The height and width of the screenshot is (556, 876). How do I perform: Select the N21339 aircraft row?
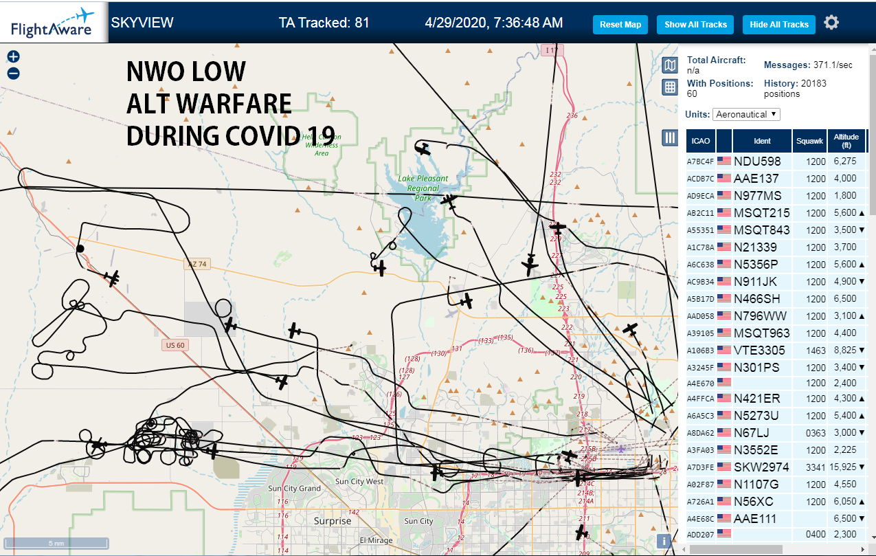(x=776, y=247)
